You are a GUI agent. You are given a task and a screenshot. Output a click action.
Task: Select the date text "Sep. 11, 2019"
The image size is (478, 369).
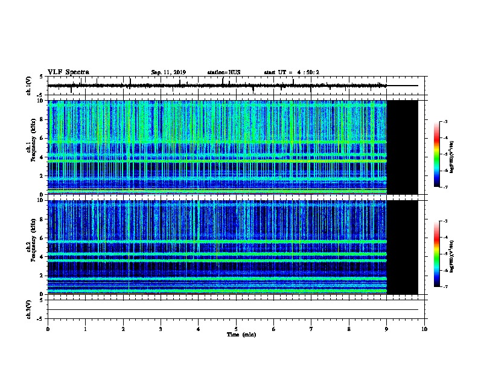(x=168, y=72)
